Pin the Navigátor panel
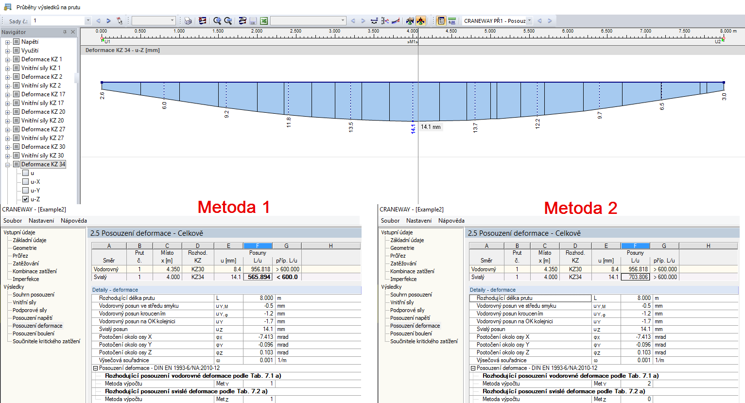Screen dimensions: 745x403 tap(65, 32)
